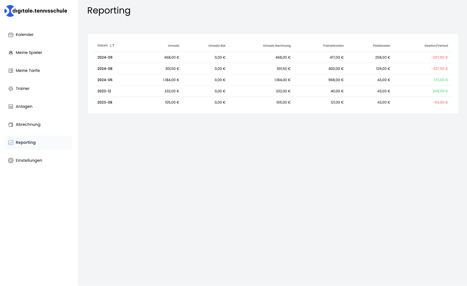The image size is (467, 286).
Task: Select the Abrechnung sidebar entry
Action: (x=28, y=124)
